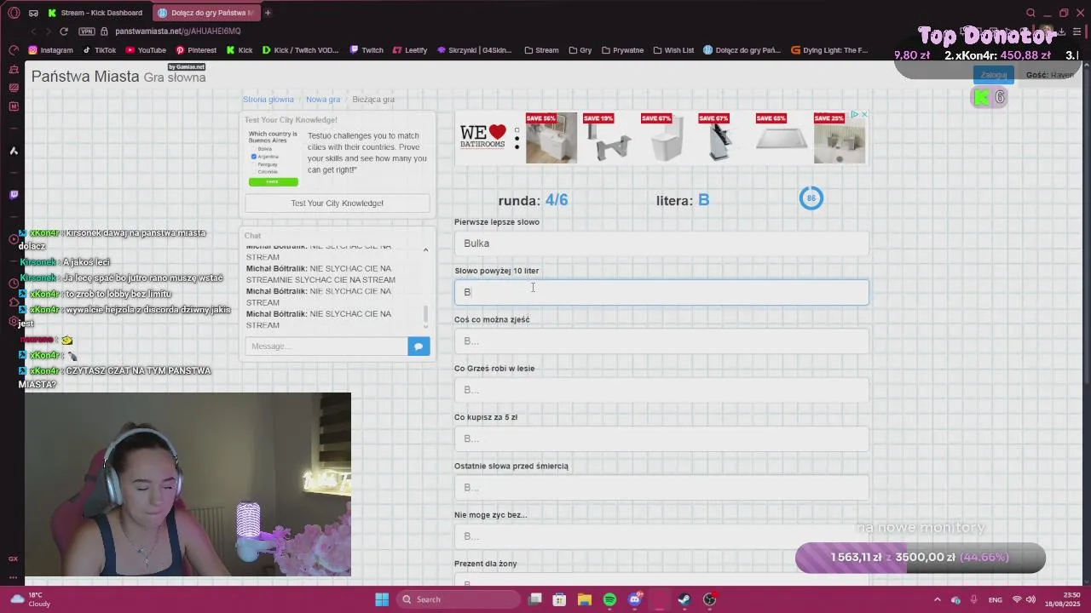Viewport: 1091px width, 613px height.
Task: Collapse the Chat panel arrow
Action: [425, 249]
